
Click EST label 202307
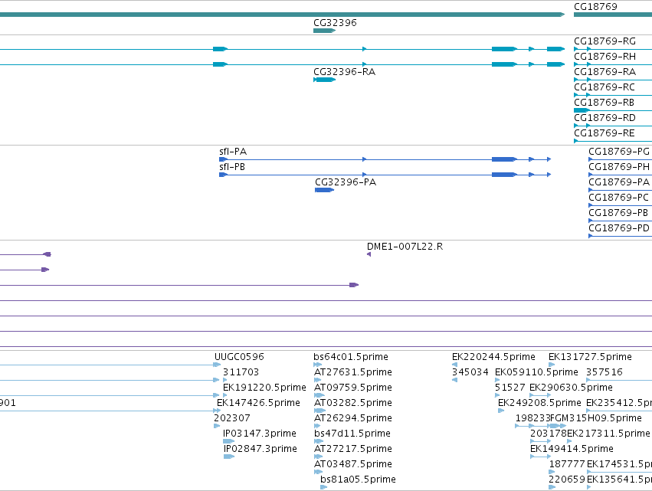coord(232,419)
